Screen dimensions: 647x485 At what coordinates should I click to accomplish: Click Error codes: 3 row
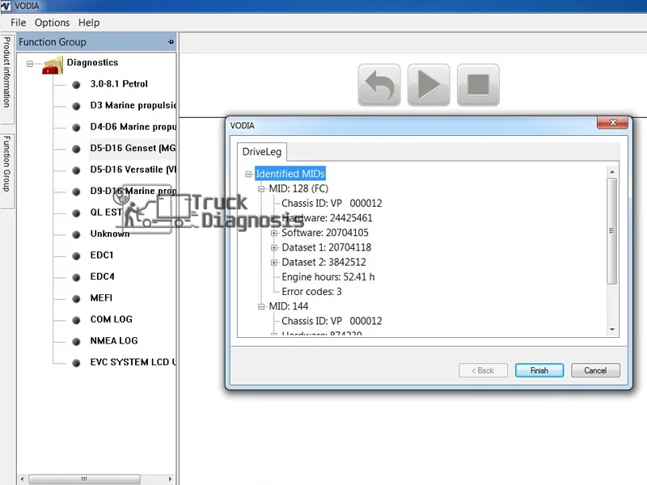click(x=311, y=292)
